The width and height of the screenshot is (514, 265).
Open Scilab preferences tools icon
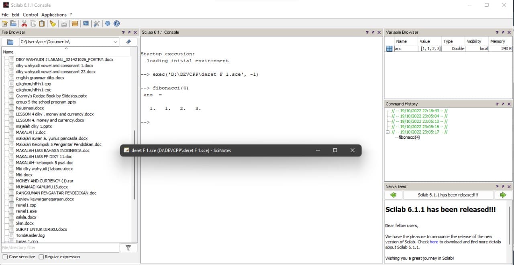tap(96, 24)
